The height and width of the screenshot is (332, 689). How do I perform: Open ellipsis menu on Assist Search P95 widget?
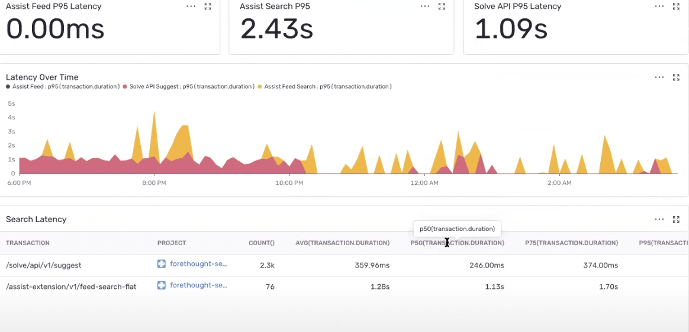[425, 6]
